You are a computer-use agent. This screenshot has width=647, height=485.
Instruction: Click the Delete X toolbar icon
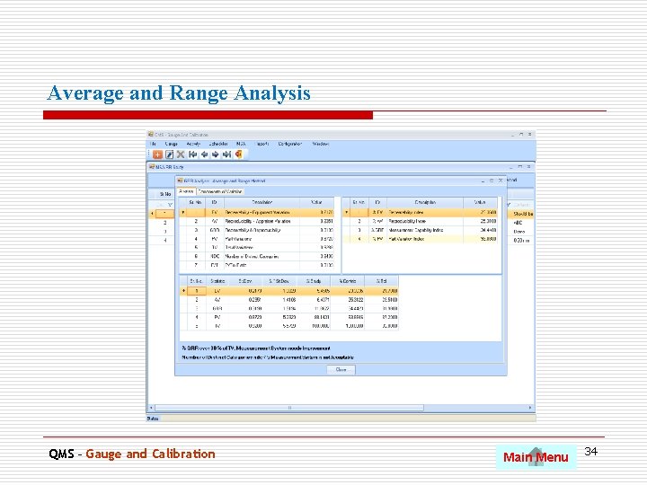click(181, 154)
